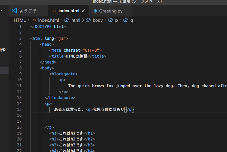Open the html element breadcrumb
This screenshot has width=227, height=152.
pos(76,20)
